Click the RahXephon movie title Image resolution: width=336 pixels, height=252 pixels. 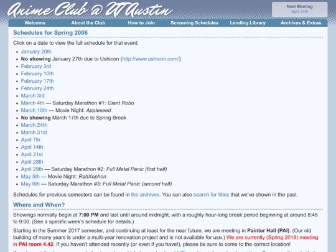pyautogui.click(x=92, y=177)
